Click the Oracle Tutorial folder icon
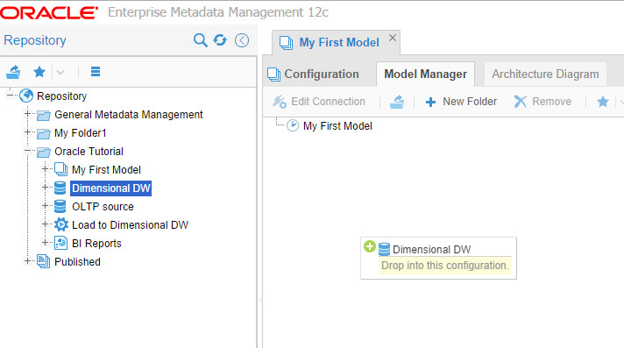The height and width of the screenshot is (348, 624). point(44,152)
